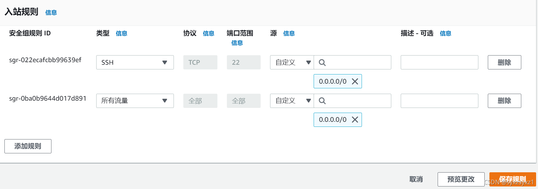Open 信息 link next to 描述 - 可选 column

coord(446,33)
